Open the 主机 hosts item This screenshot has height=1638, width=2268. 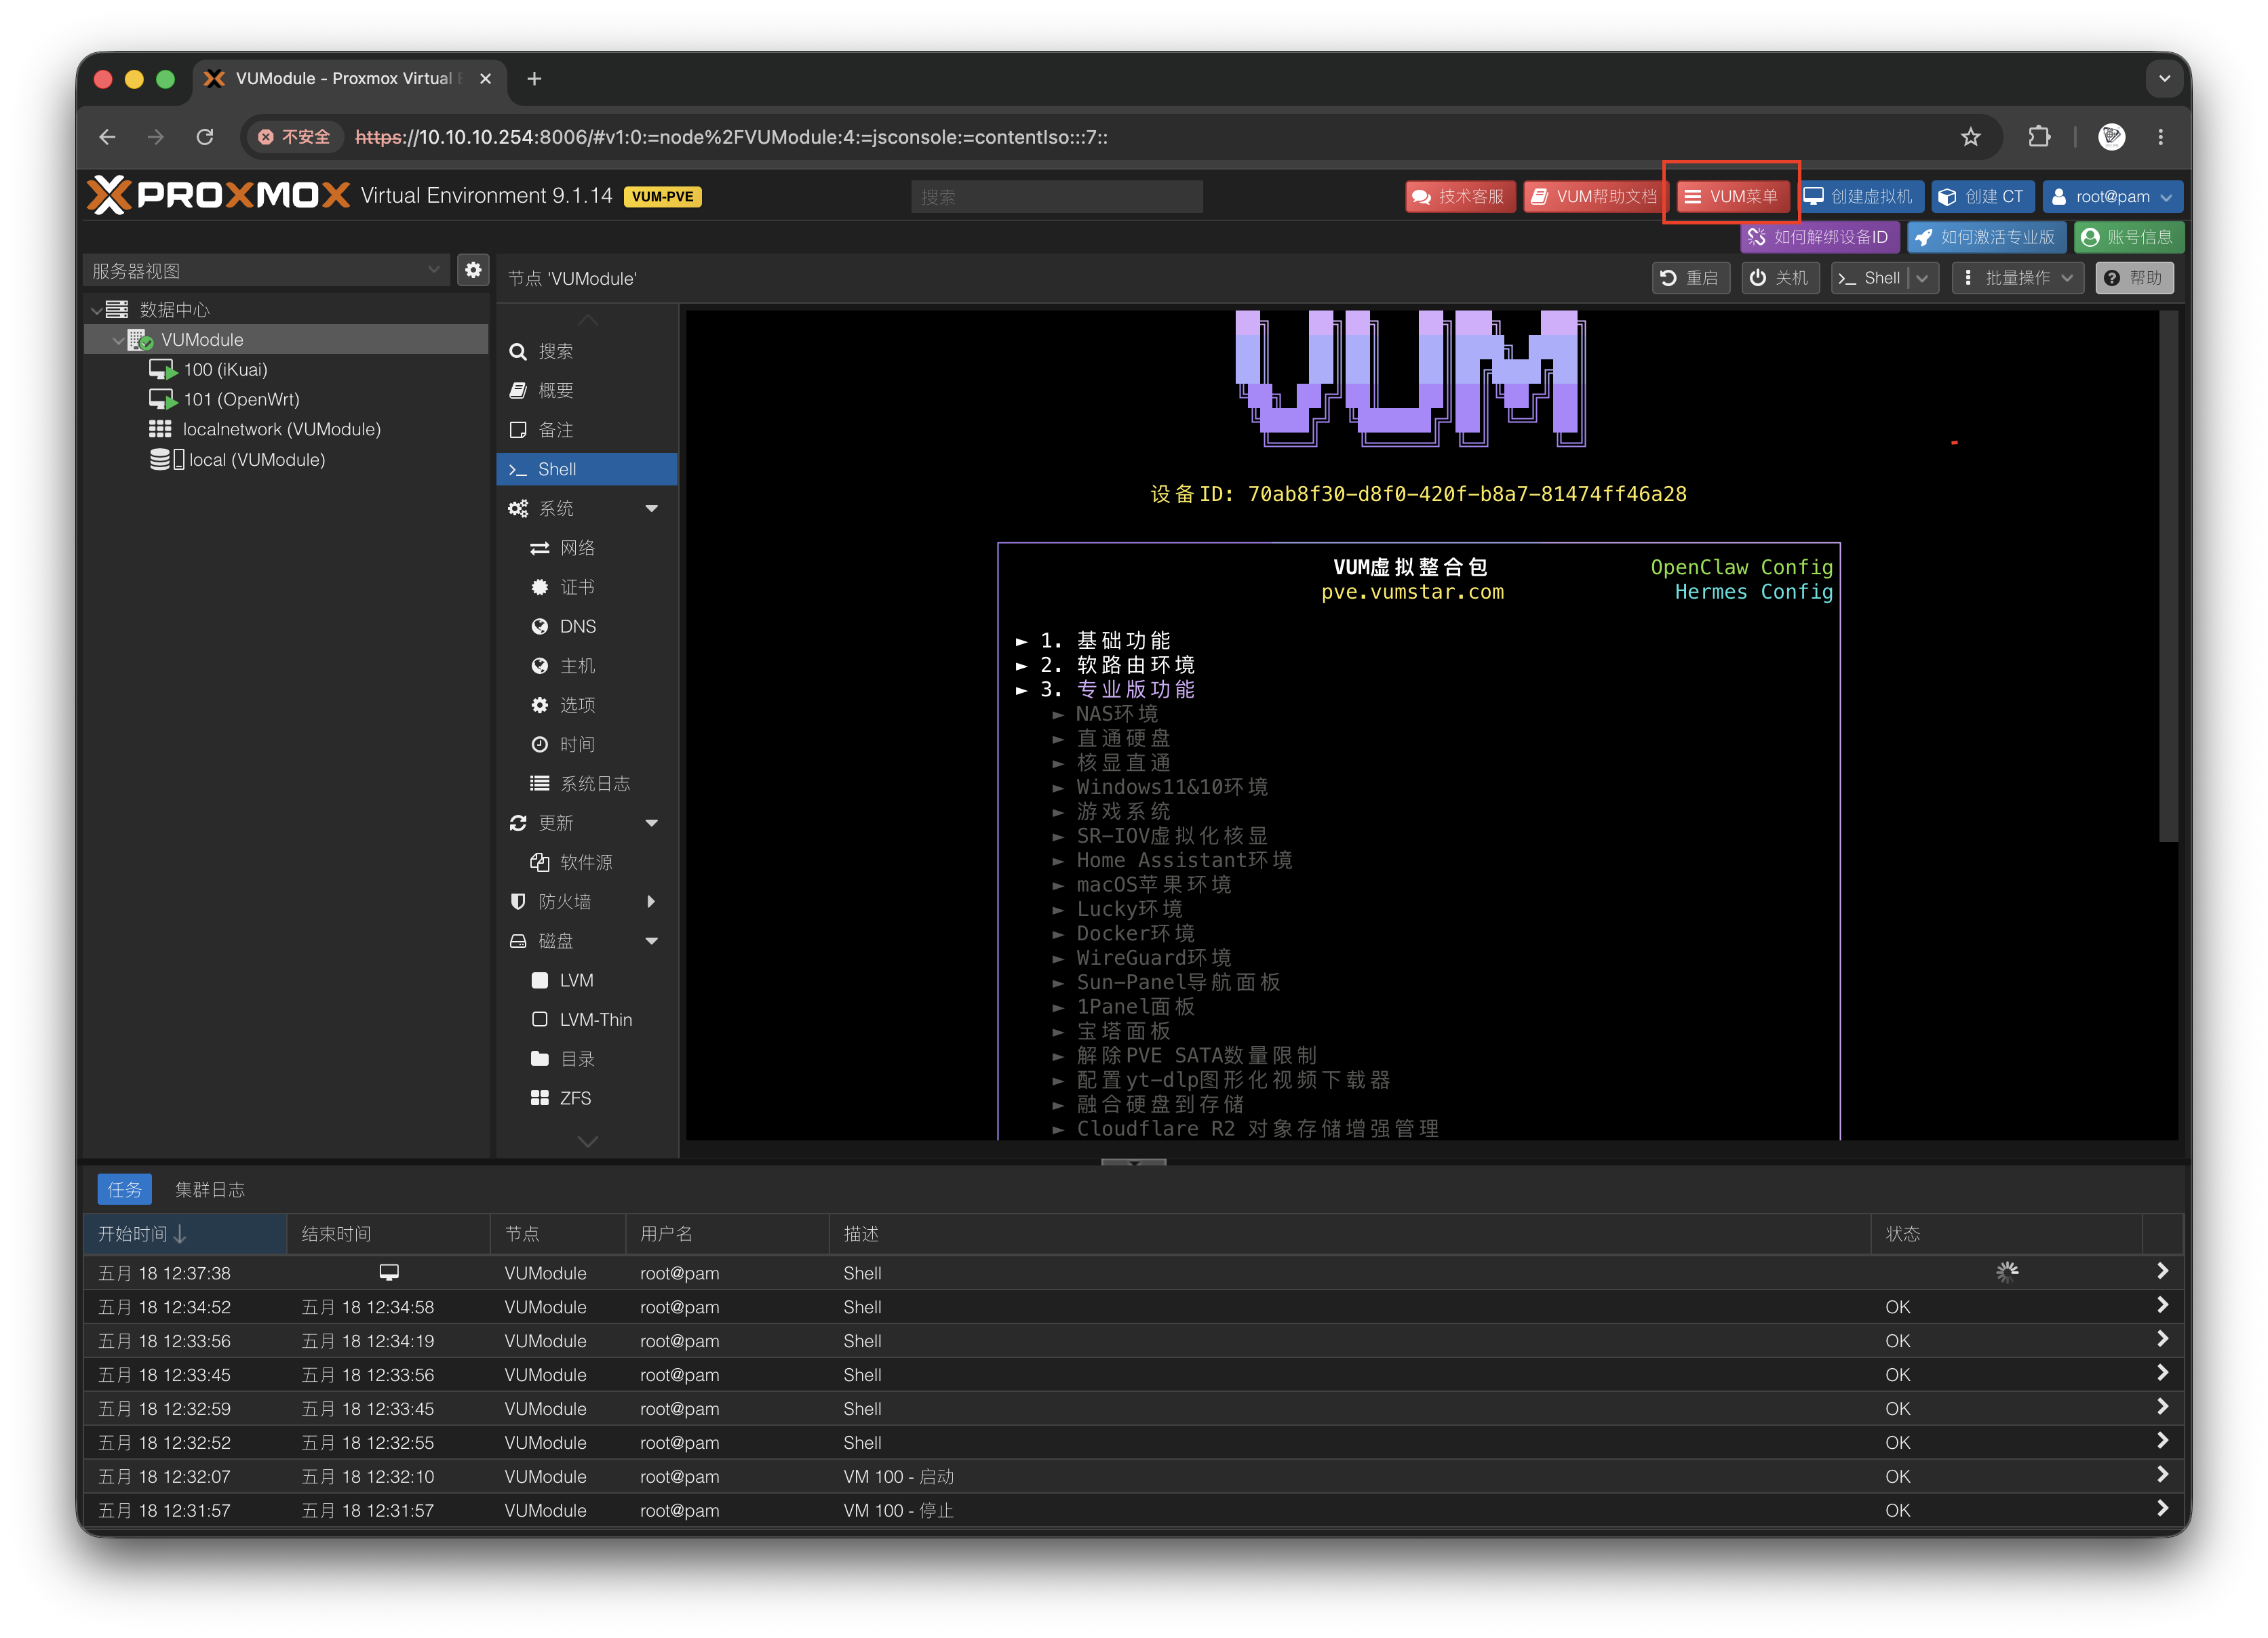pos(586,666)
